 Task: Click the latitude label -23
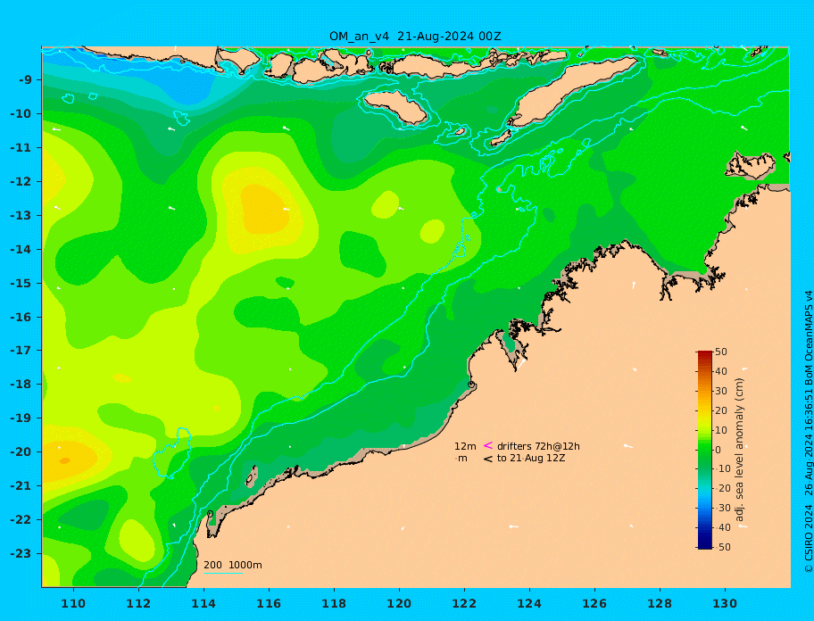pos(21,553)
